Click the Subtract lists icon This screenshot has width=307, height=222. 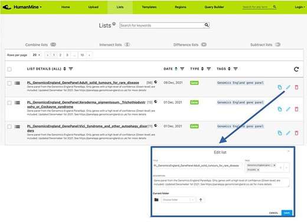tap(277, 45)
